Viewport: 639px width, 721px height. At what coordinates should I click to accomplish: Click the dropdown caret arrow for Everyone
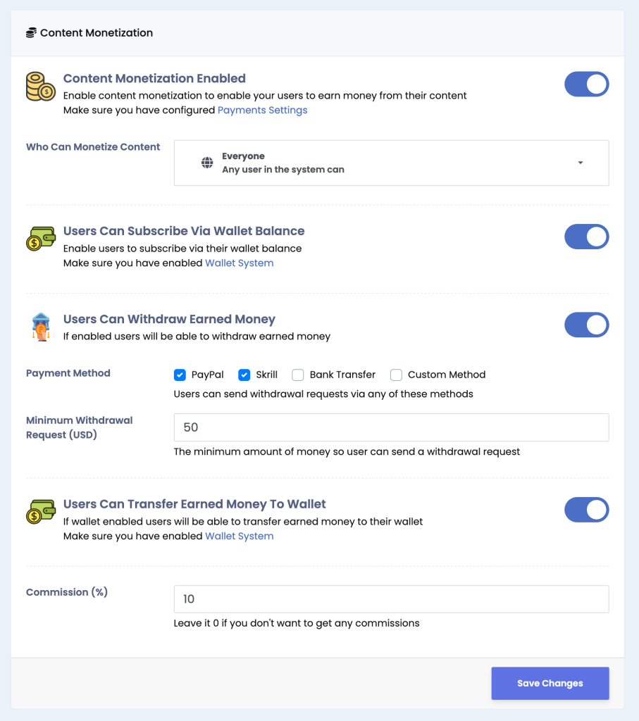coord(580,163)
